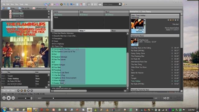Click the search magnifier icon
The width and height of the screenshot is (199, 112).
(x=124, y=4)
